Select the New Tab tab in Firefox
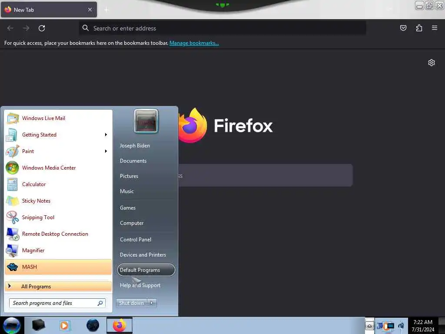 (49, 10)
